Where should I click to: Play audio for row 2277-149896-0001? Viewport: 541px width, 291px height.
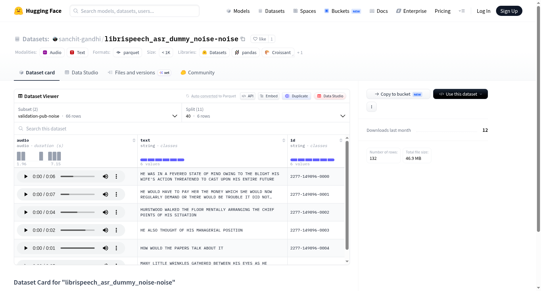pos(26,194)
